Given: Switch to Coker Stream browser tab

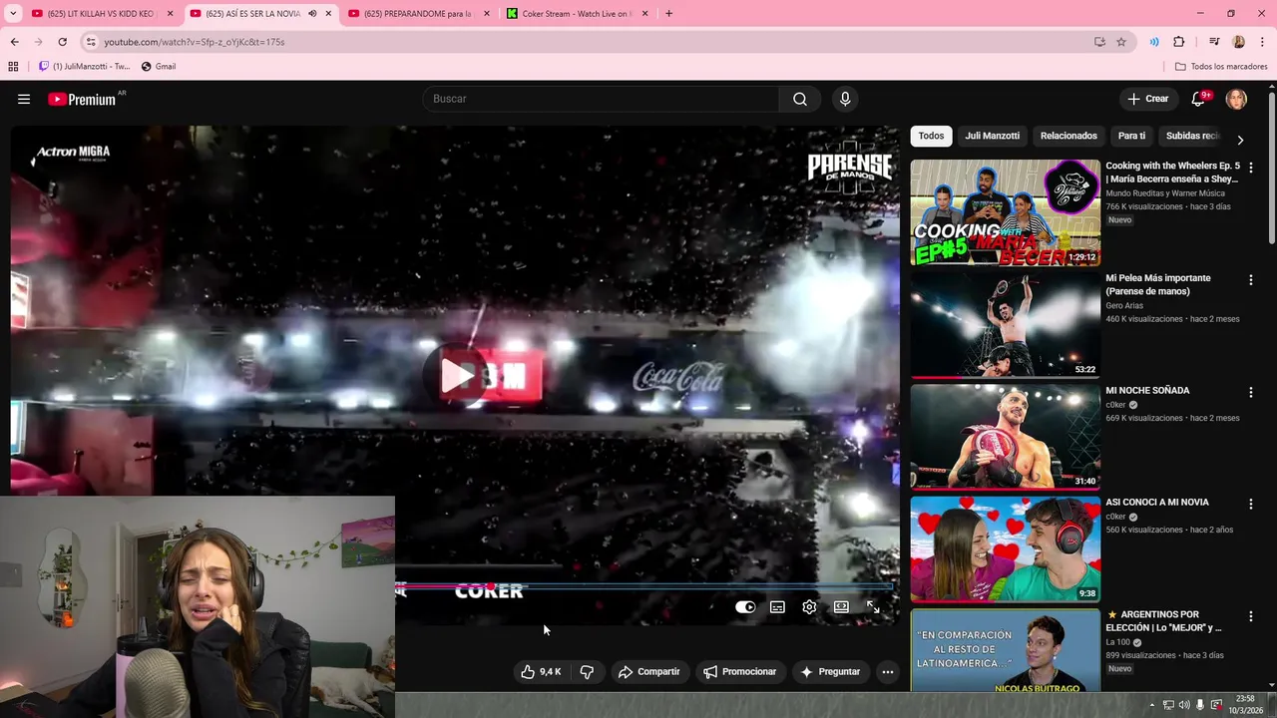Looking at the screenshot, I should point(577,14).
